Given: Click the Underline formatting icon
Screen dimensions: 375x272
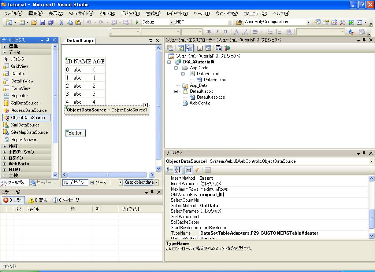Looking at the screenshot, I should [x=226, y=32].
